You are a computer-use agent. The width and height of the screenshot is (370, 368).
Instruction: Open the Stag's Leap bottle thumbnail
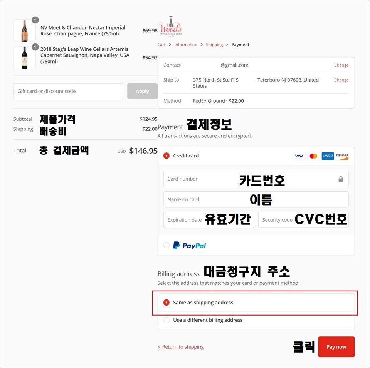coord(25,57)
